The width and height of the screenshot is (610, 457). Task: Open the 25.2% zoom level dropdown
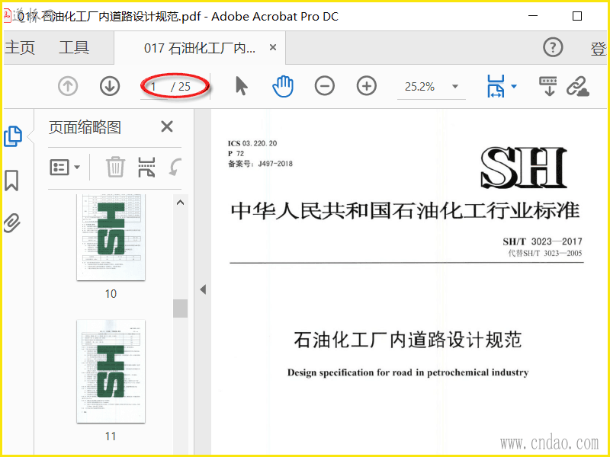(x=454, y=86)
